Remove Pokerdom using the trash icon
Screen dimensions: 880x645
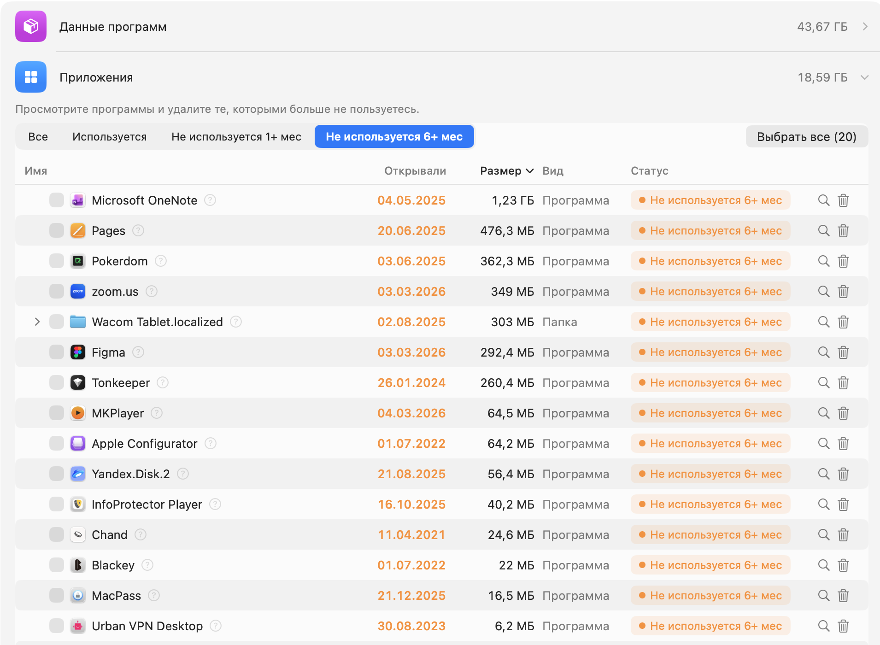tap(843, 261)
